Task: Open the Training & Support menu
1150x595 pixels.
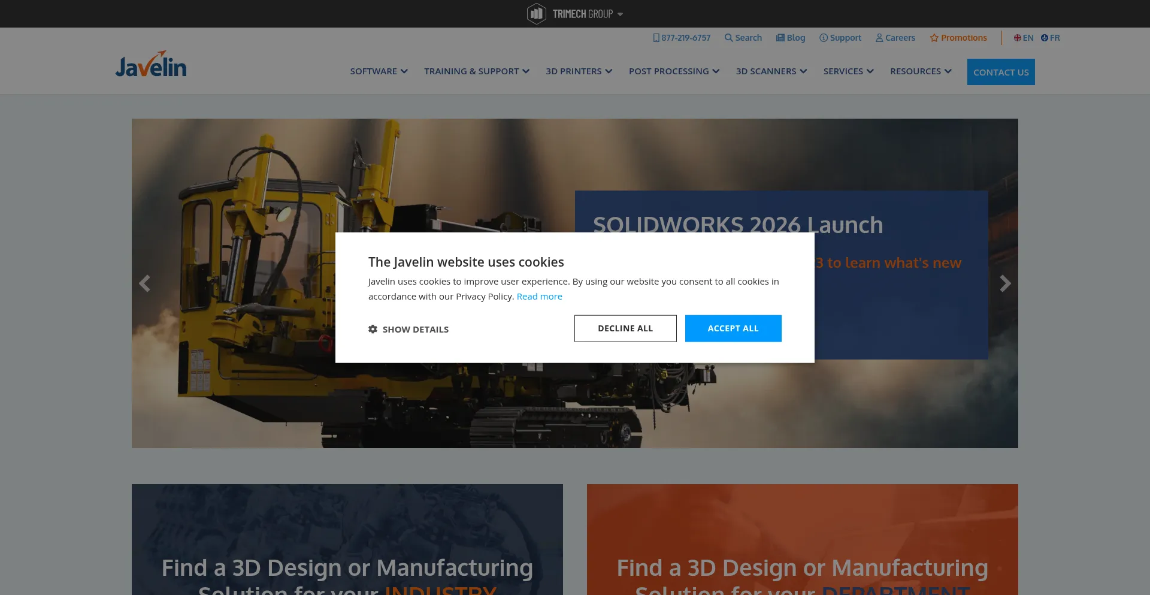Action: coord(476,71)
